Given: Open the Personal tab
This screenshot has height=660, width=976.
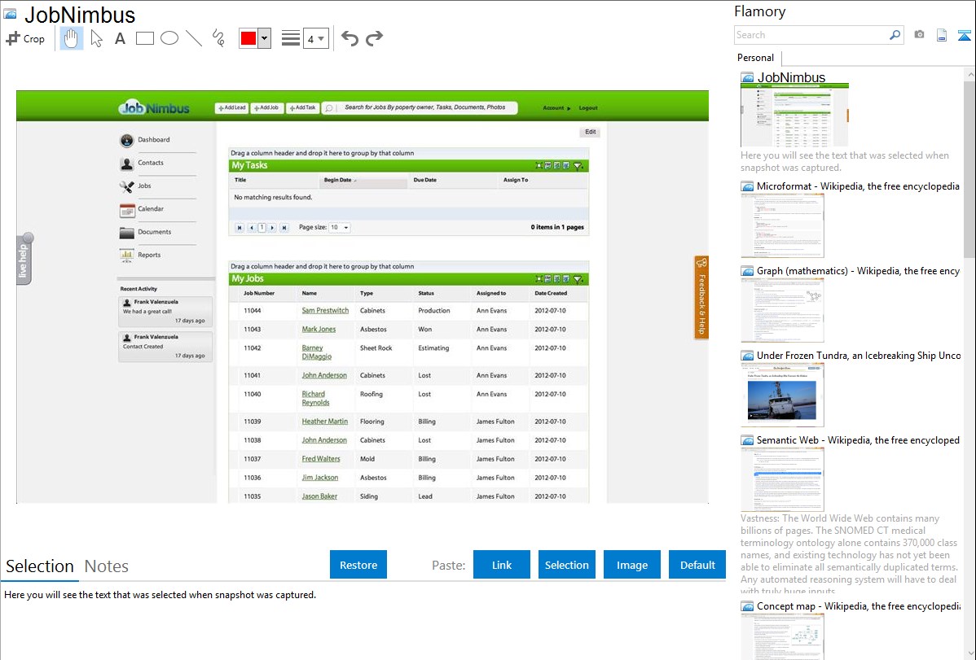Looking at the screenshot, I should click(755, 58).
